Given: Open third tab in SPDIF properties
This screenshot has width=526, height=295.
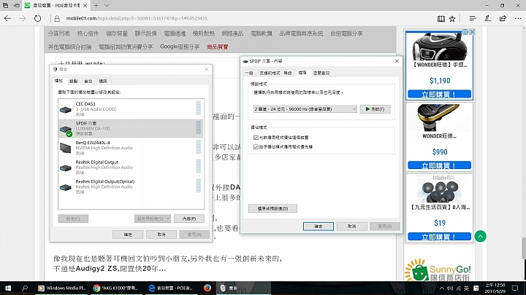Looking at the screenshot, I should [x=288, y=73].
